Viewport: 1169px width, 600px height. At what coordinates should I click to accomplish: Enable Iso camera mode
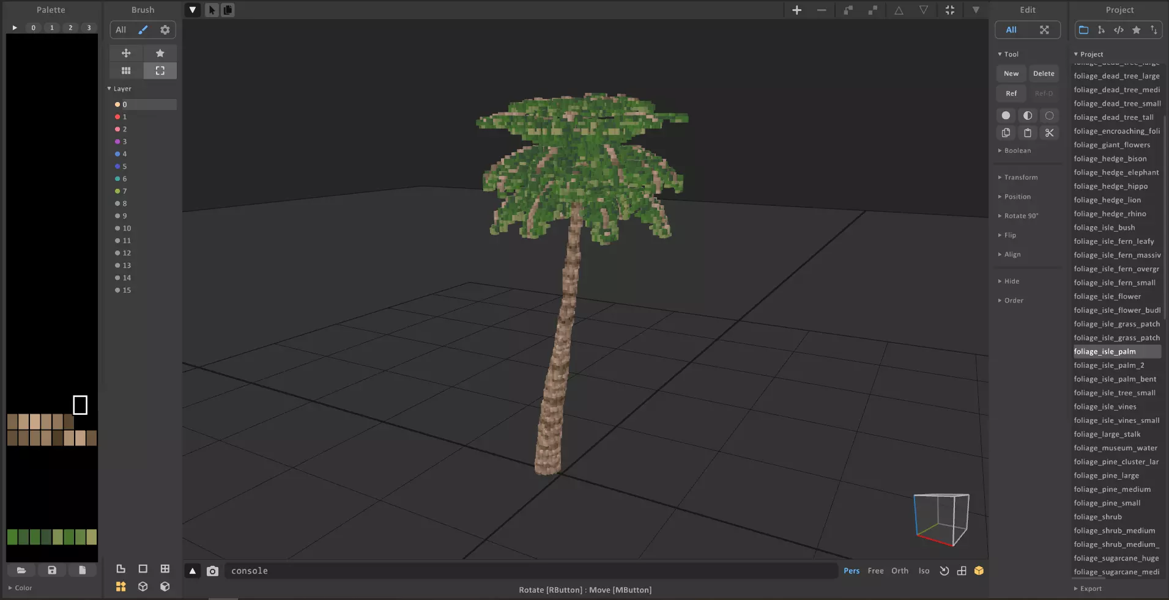[x=924, y=571]
